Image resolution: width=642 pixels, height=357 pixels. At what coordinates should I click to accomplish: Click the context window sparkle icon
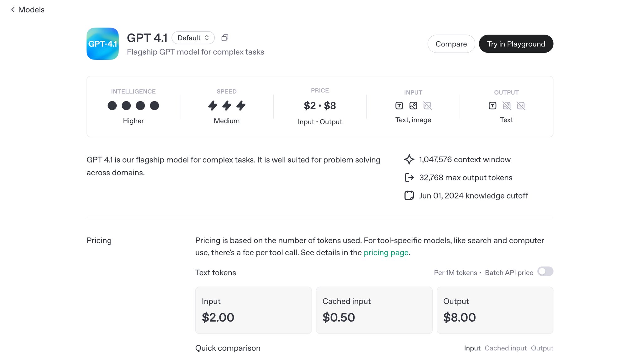[409, 159]
